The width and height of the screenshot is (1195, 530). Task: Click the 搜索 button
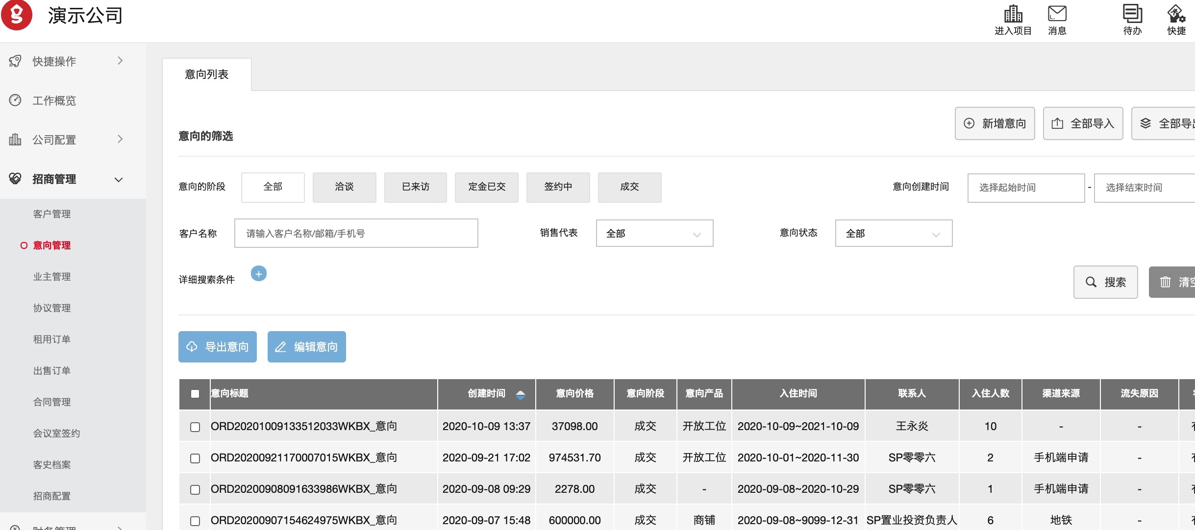point(1105,282)
